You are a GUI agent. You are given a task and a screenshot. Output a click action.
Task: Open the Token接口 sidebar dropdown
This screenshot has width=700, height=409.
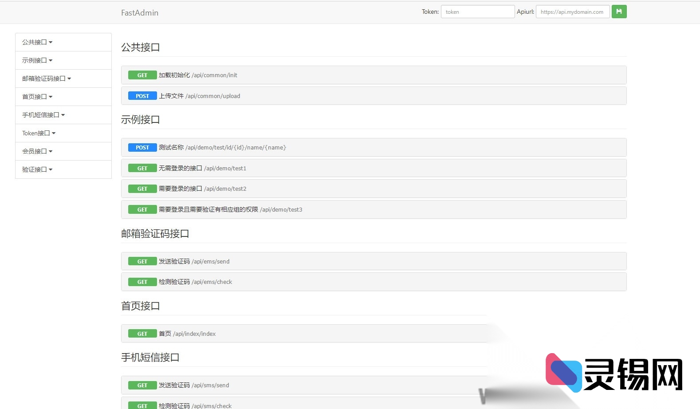click(x=39, y=133)
